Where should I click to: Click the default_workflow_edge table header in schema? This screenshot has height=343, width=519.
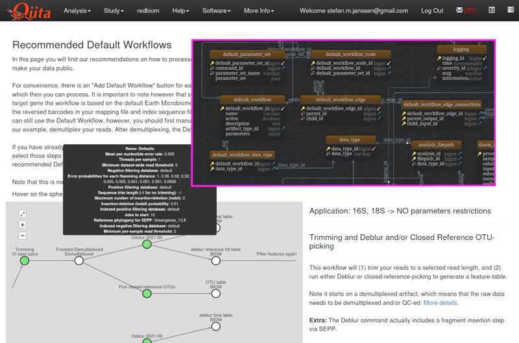341,100
